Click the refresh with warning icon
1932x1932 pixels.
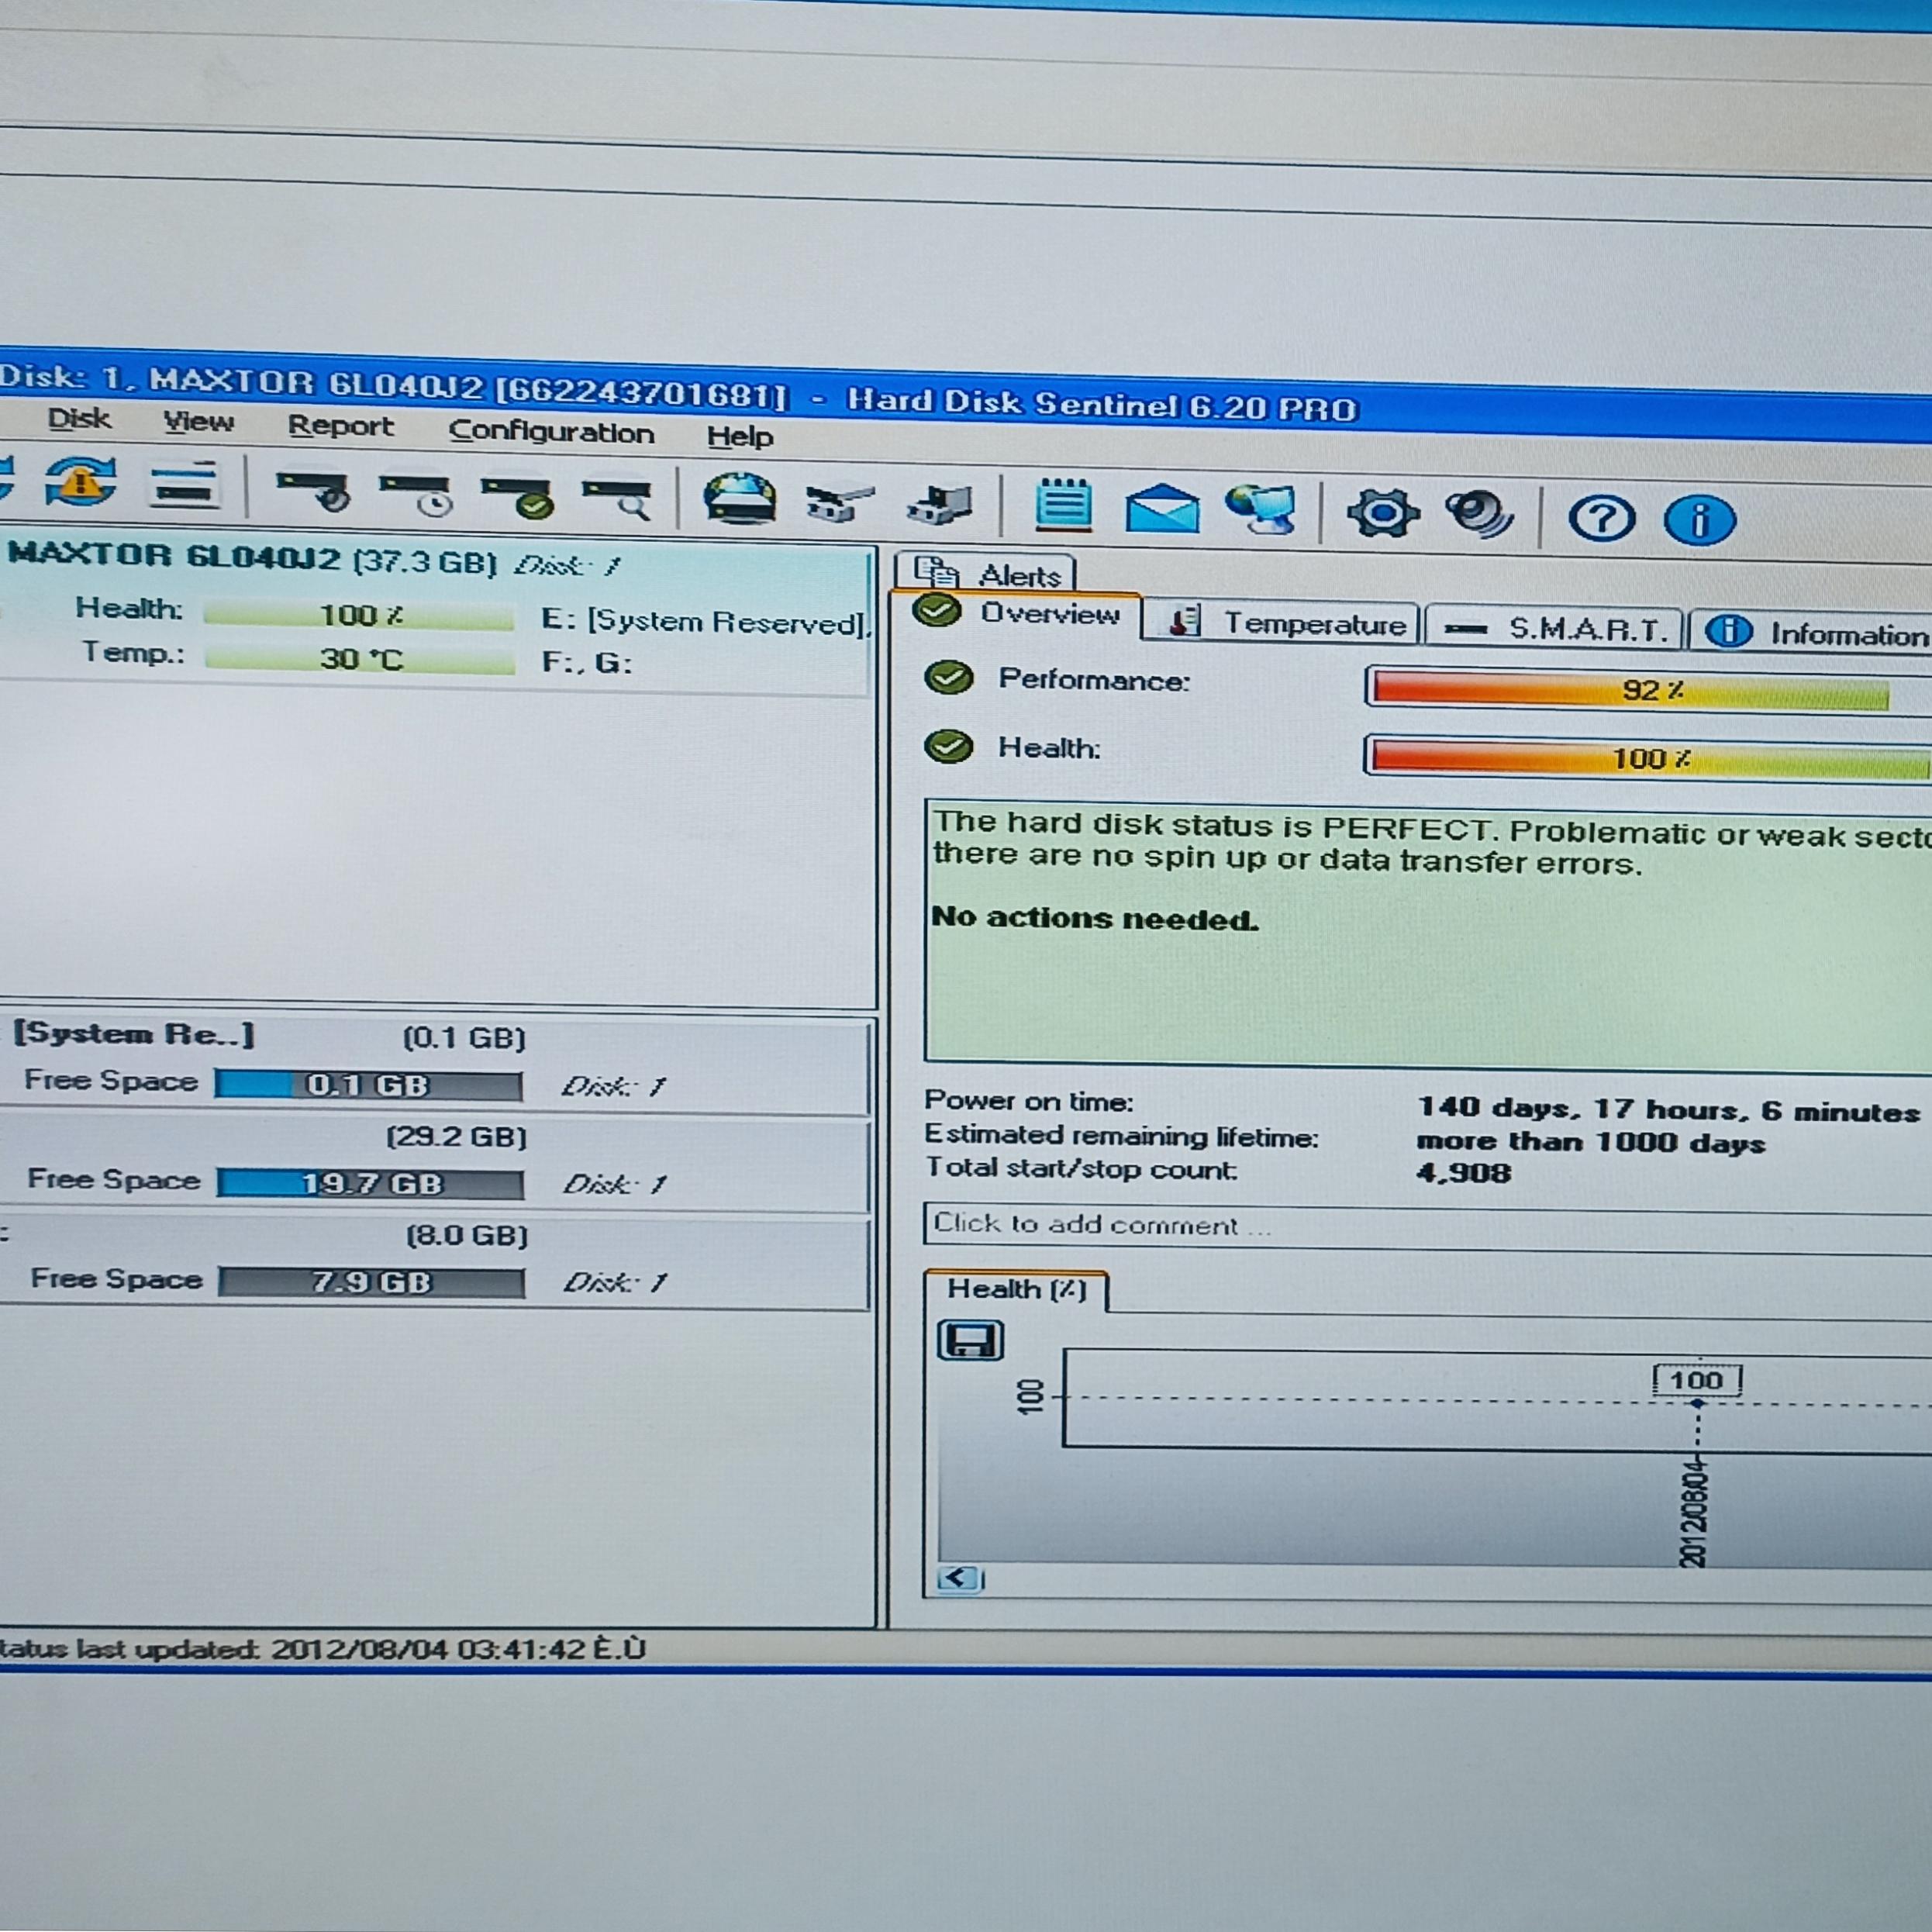[x=80, y=483]
